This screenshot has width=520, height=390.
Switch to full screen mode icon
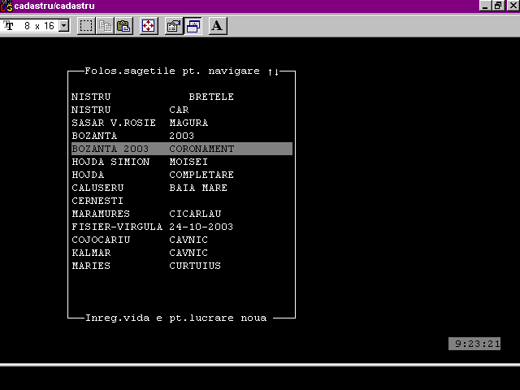(x=149, y=26)
